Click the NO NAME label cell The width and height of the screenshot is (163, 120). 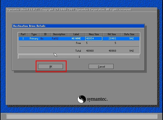(x=76, y=39)
